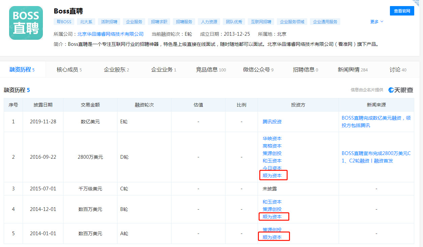Click the 交易金额 column header
Screen dimensions: 423x247
coord(90,105)
